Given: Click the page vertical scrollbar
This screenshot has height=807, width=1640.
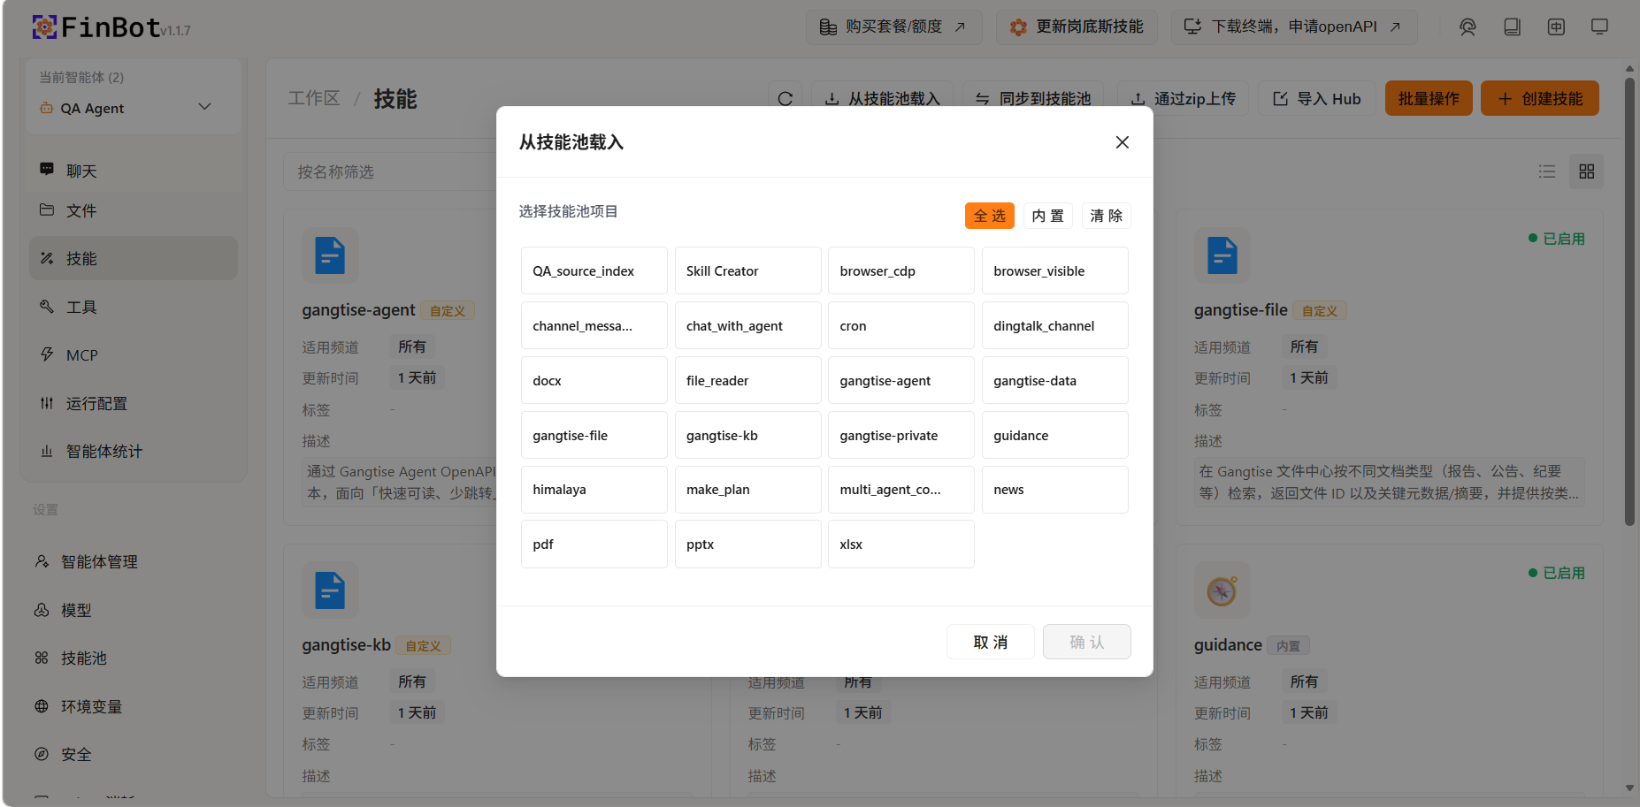Looking at the screenshot, I should pos(1629,301).
